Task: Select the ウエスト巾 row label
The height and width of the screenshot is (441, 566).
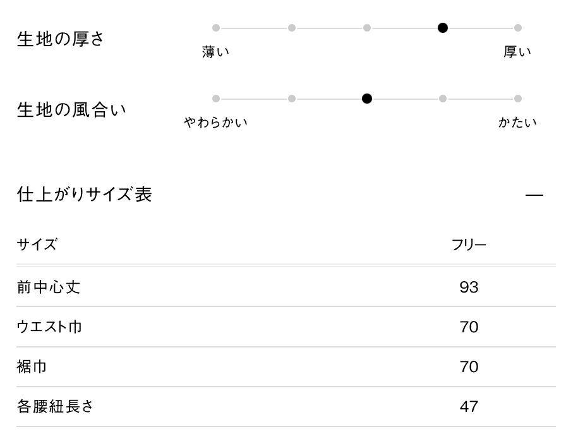Action: pyautogui.click(x=49, y=327)
